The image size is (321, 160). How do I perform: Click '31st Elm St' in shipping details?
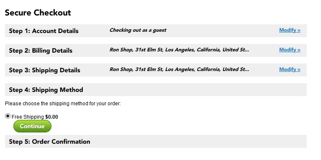point(149,69)
